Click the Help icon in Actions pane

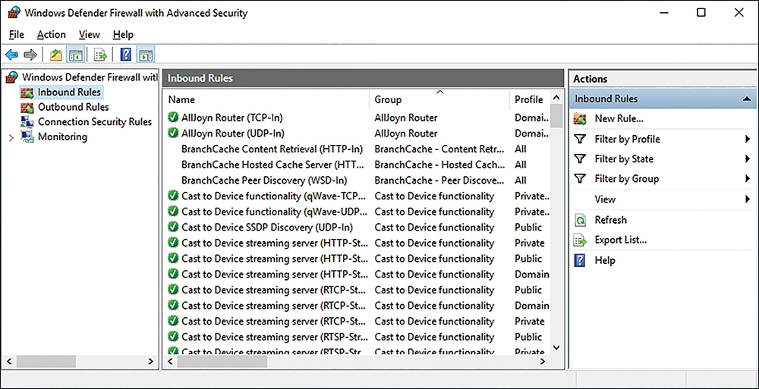580,260
